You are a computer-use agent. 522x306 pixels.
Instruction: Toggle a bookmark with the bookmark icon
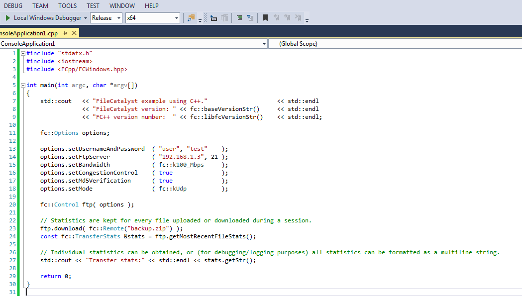pos(265,18)
